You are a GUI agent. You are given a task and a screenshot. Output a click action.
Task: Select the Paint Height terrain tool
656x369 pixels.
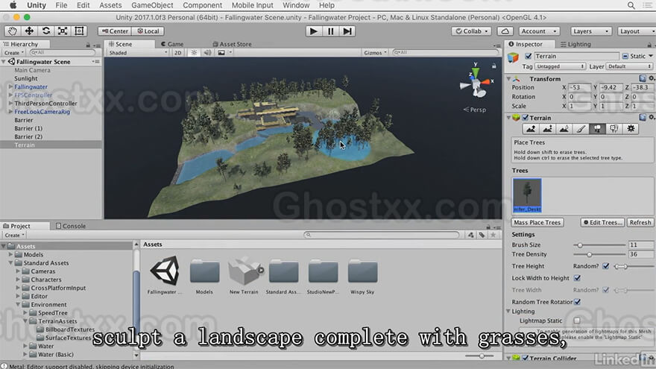(547, 129)
